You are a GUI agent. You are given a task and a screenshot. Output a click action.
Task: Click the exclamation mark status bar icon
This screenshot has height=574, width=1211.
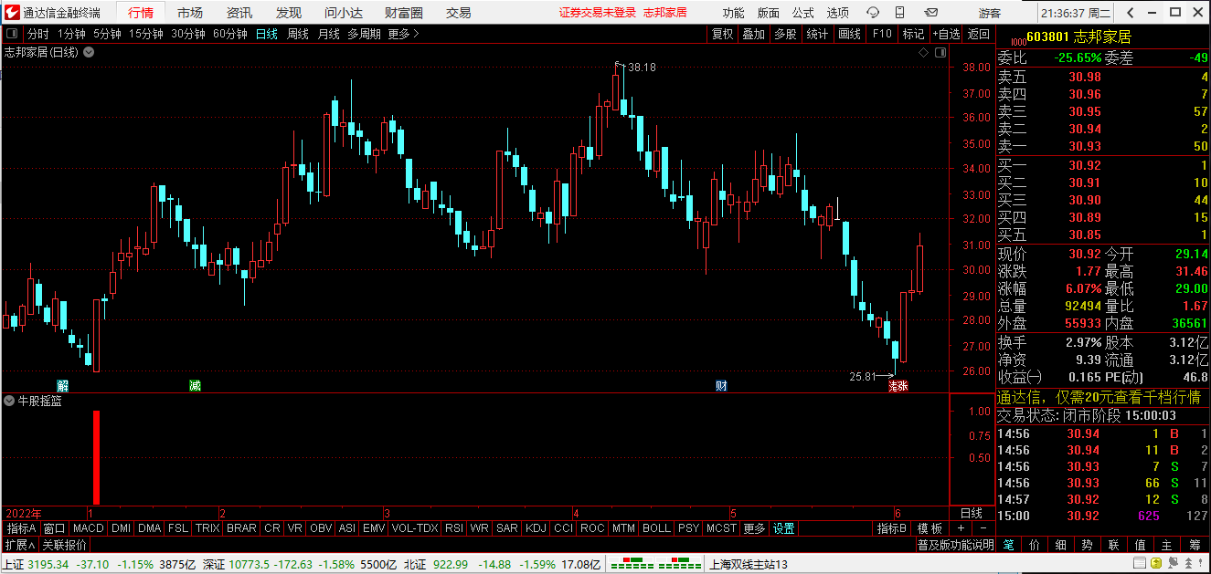pyautogui.click(x=1200, y=564)
